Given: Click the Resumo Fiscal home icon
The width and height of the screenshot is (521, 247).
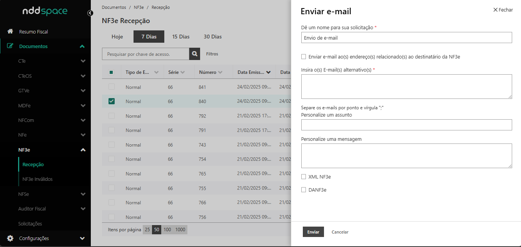Looking at the screenshot, I should click(10, 32).
